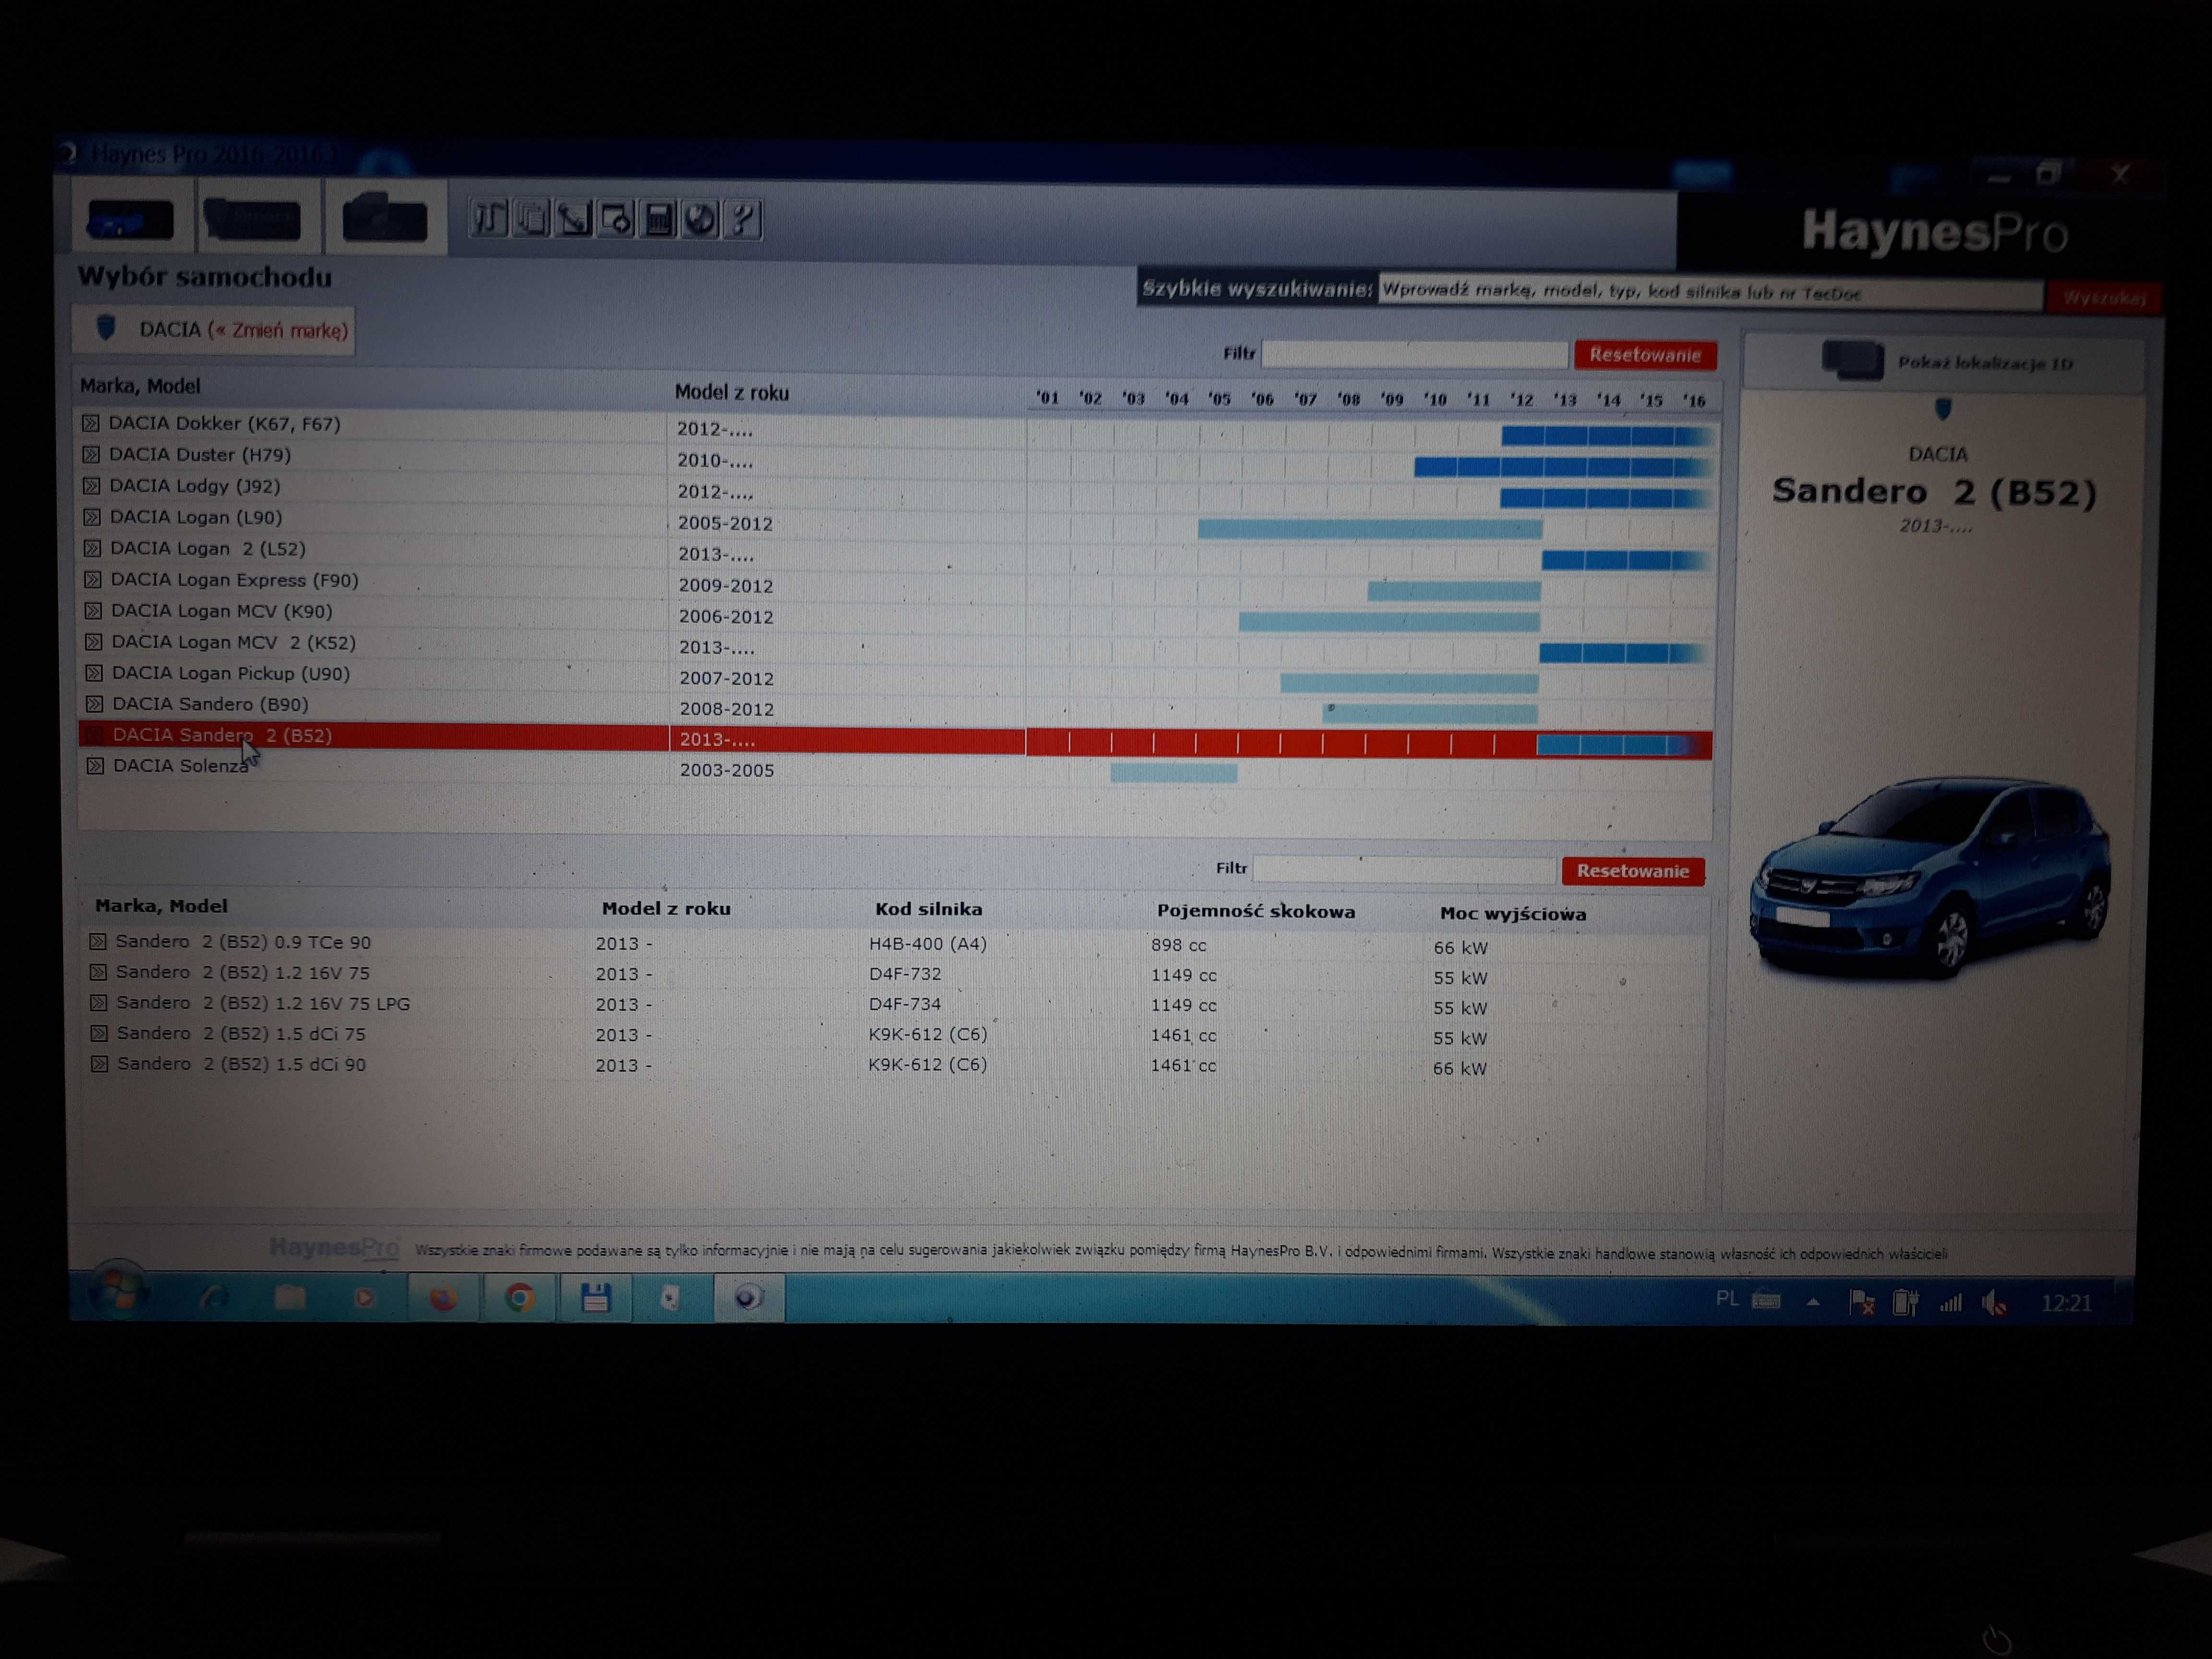The image size is (2212, 1659).
Task: Click the volume icon in system tray
Action: [1994, 1303]
